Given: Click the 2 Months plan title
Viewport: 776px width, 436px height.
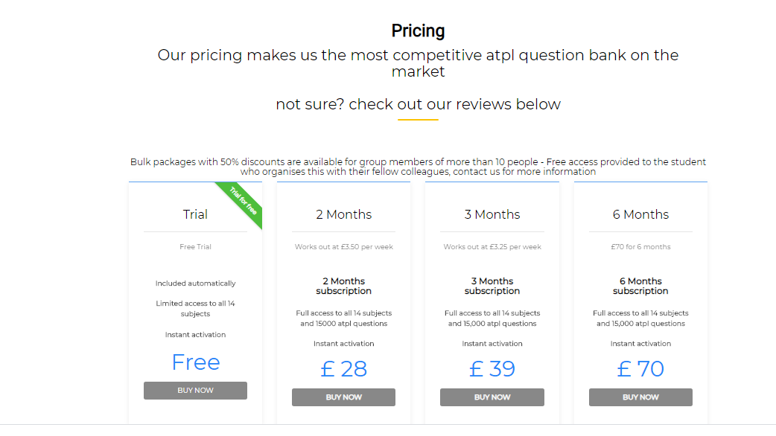Looking at the screenshot, I should 343,214.
